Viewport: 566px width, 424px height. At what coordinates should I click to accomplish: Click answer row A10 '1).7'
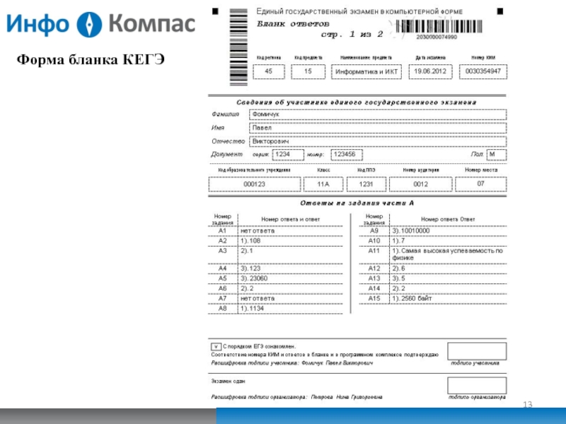tap(433, 241)
